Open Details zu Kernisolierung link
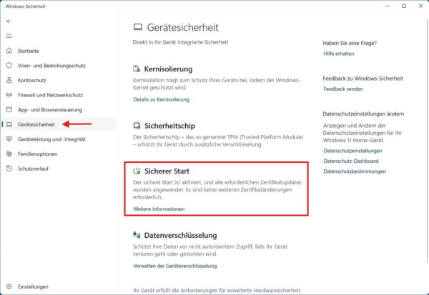Screen dimensions: 429x295 pos(161,99)
